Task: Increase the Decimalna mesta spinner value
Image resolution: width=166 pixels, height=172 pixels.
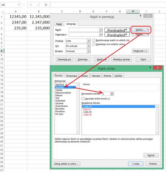Action: (x=112, y=93)
